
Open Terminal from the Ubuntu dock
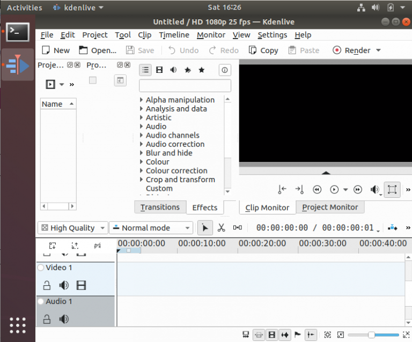(18, 32)
